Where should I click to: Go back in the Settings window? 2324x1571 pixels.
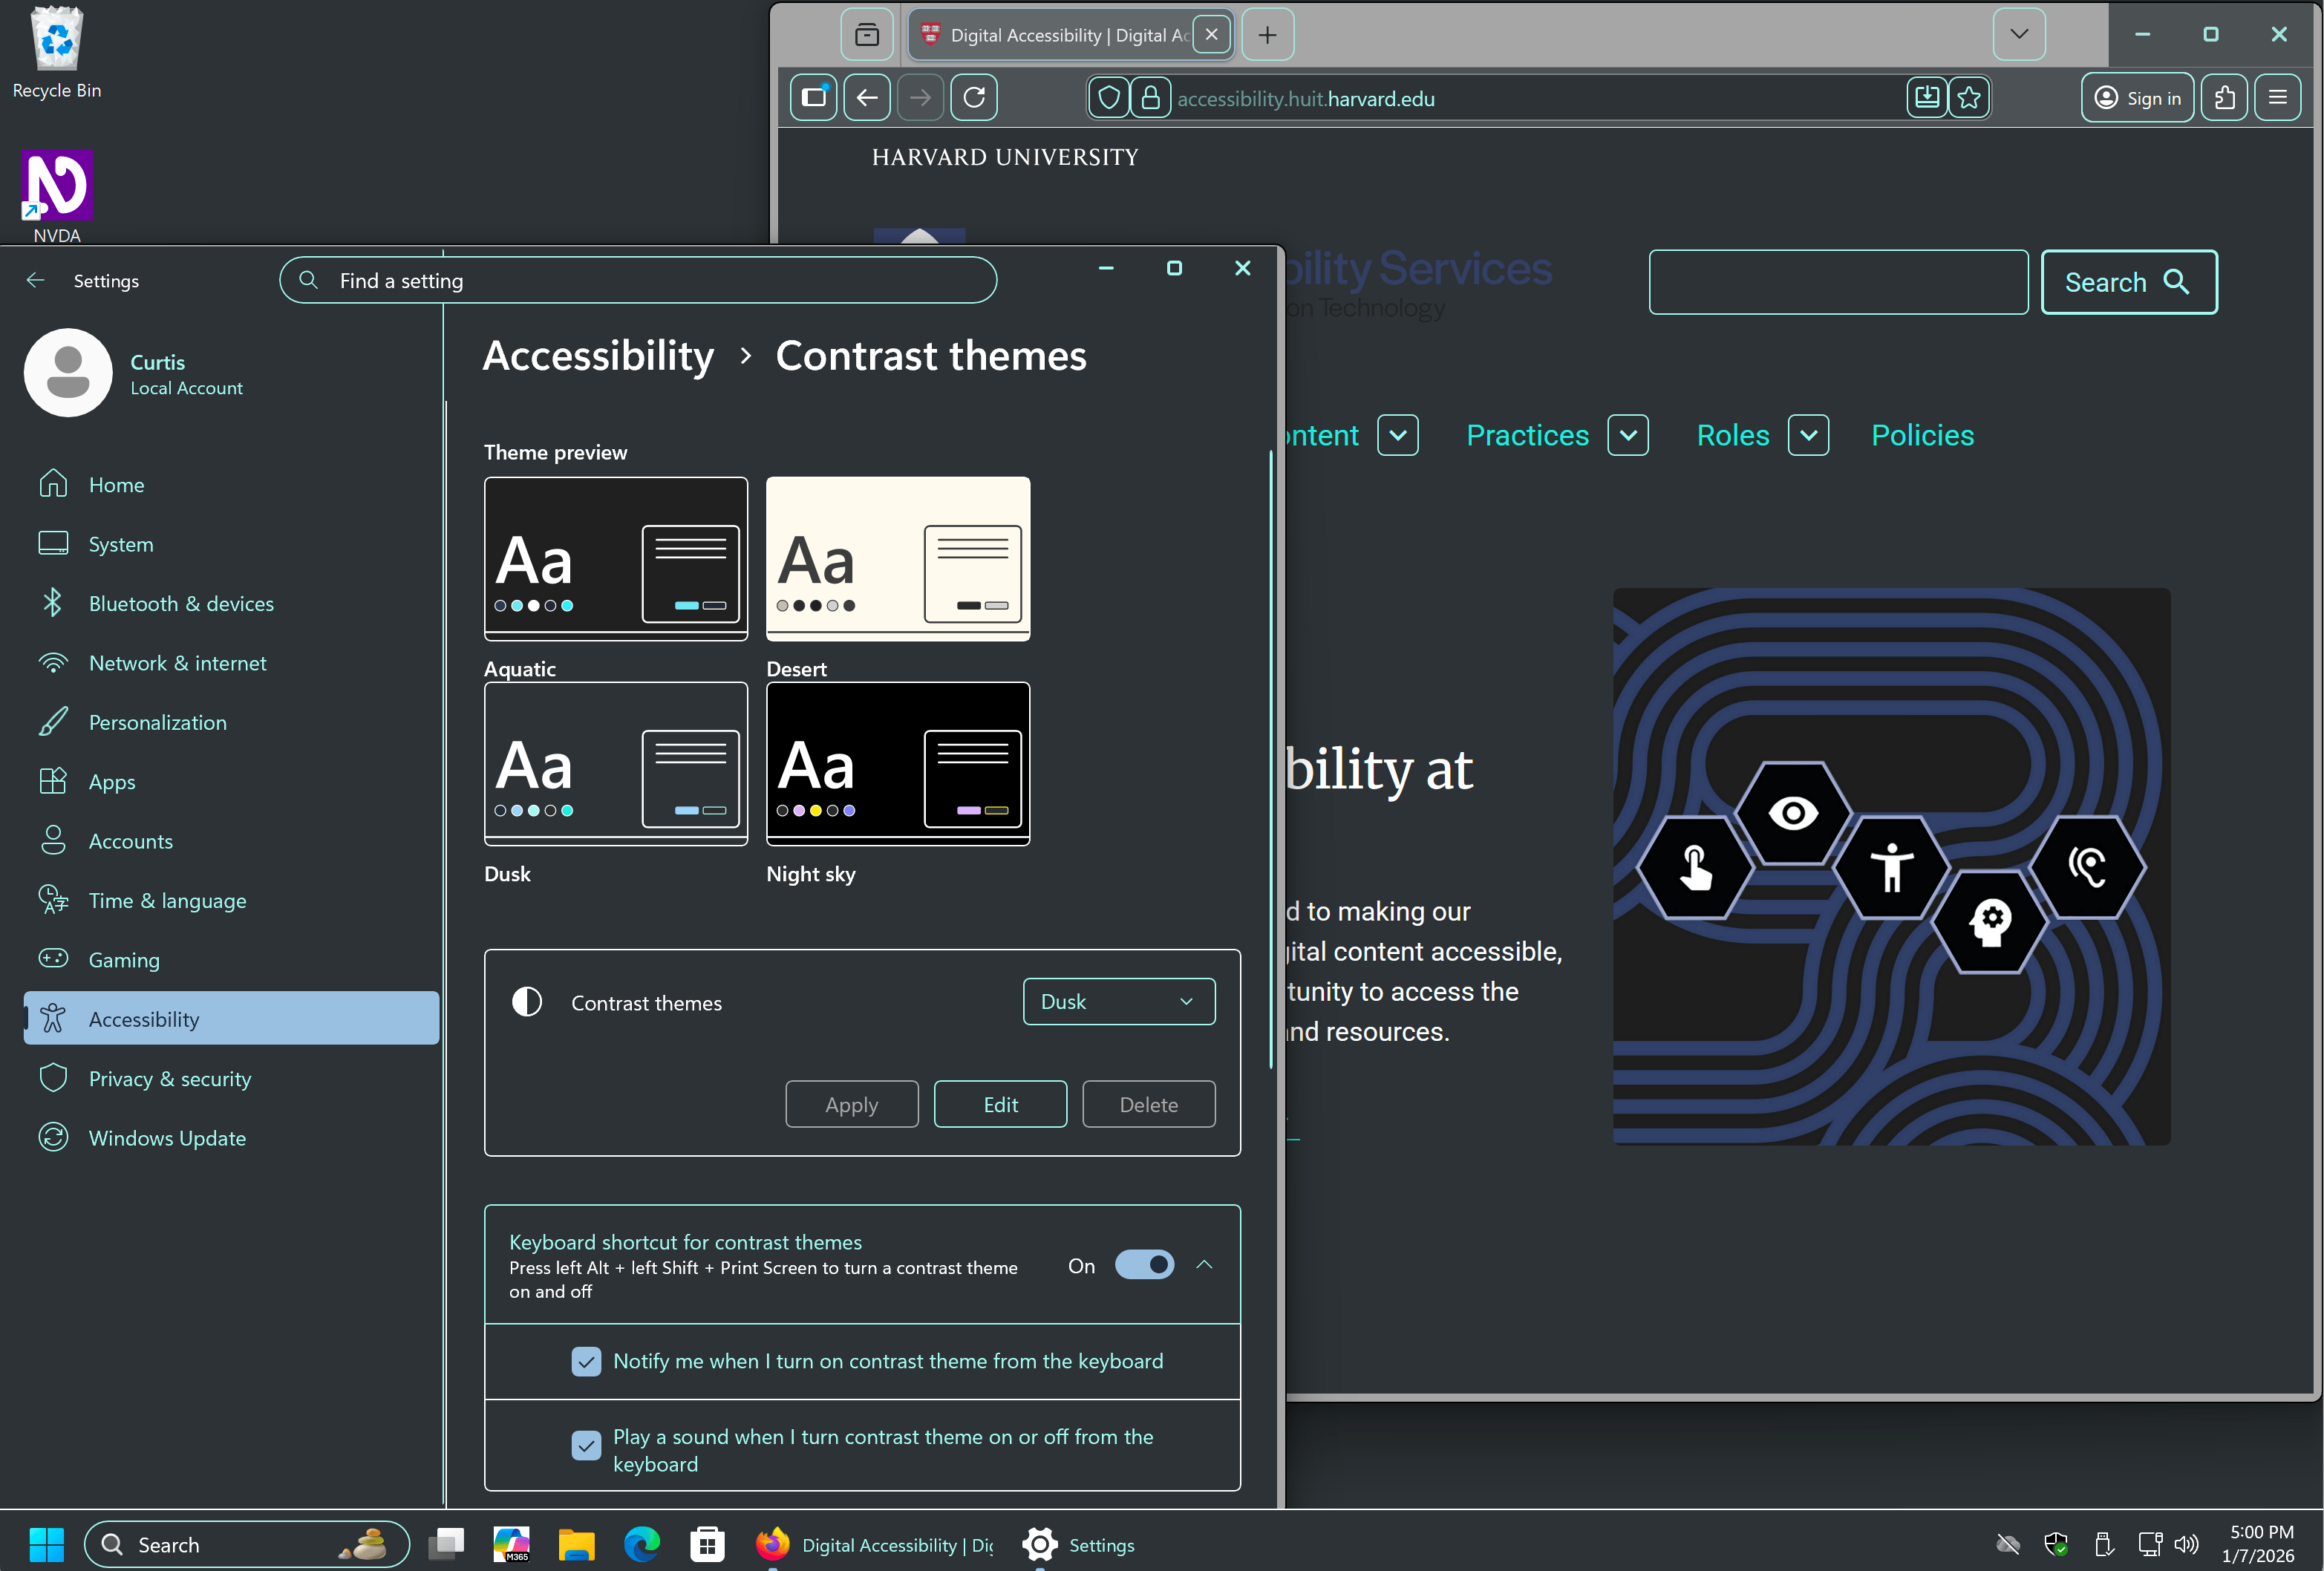point(36,280)
